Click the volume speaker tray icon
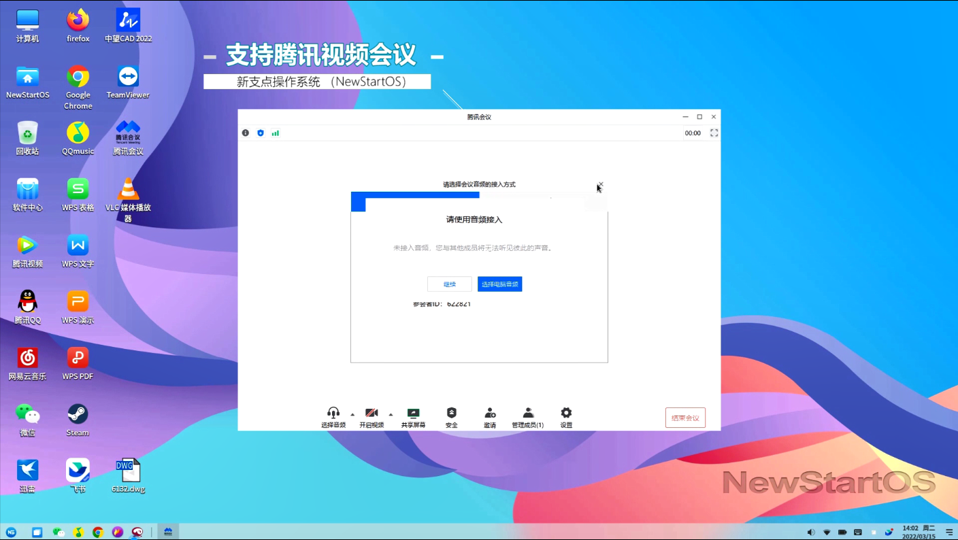958x540 pixels. (x=810, y=532)
